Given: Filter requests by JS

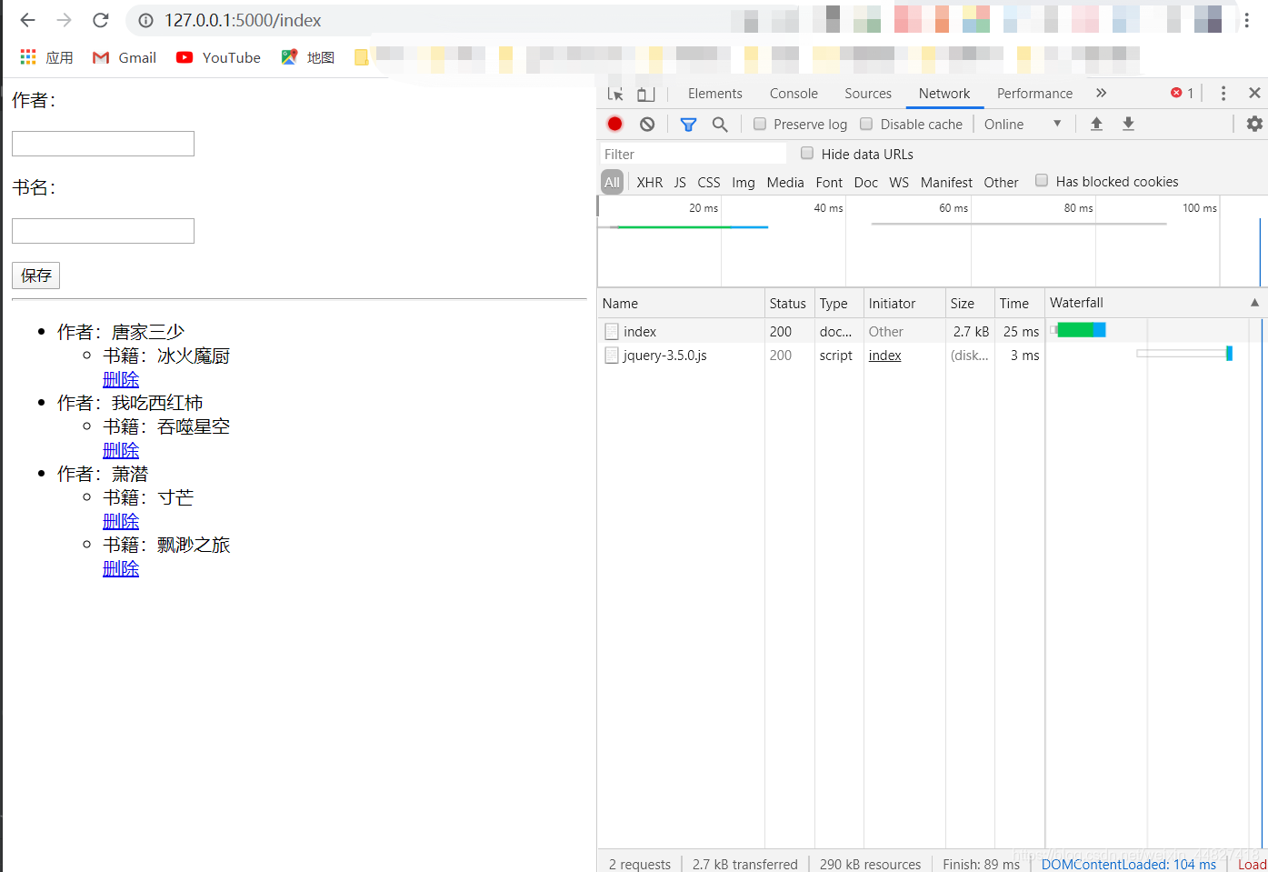Looking at the screenshot, I should point(680,182).
